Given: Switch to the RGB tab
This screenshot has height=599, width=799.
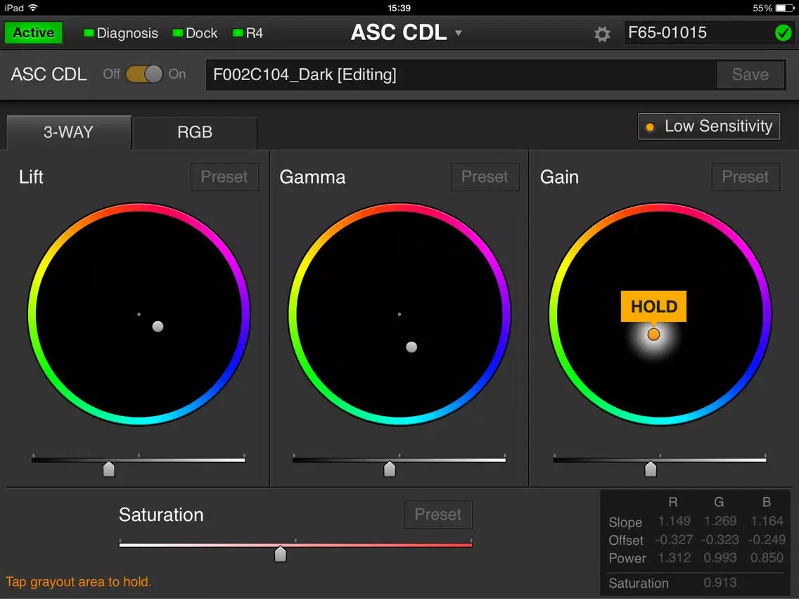Looking at the screenshot, I should (x=195, y=132).
